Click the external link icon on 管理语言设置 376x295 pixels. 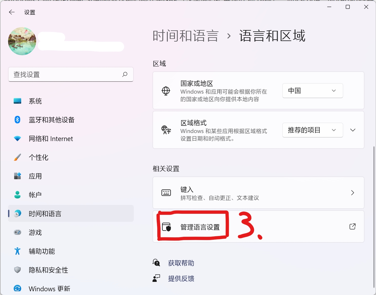click(x=352, y=227)
